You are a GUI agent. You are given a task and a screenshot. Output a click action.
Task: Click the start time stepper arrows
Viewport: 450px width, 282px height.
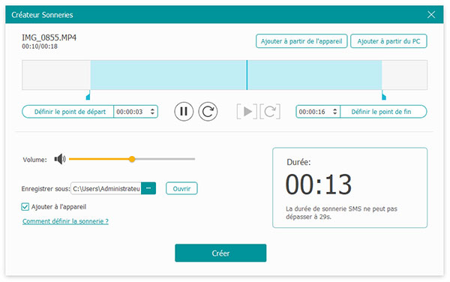tap(152, 112)
